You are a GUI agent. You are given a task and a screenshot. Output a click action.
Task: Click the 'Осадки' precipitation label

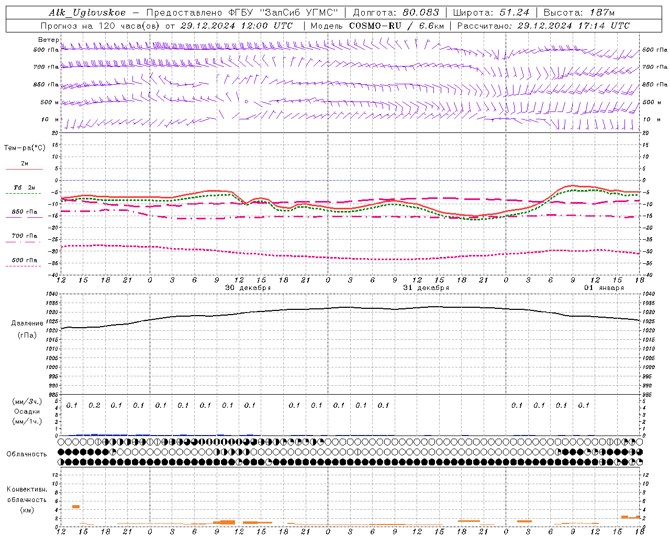point(27,411)
